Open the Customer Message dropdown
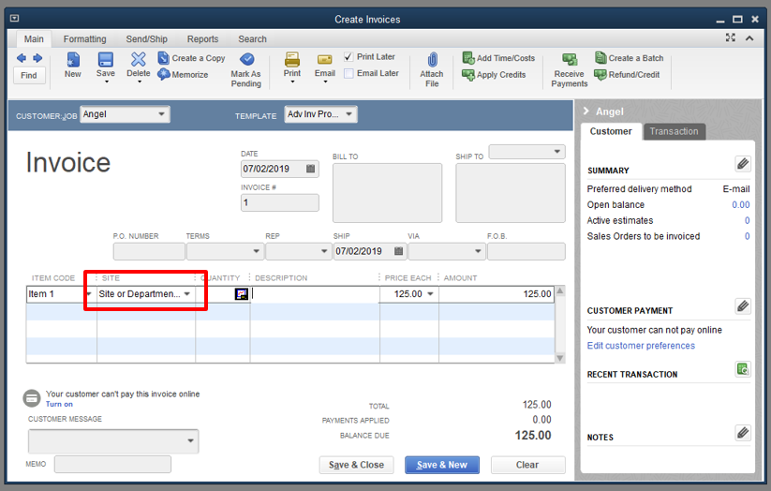This screenshot has height=491, width=771. 190,440
